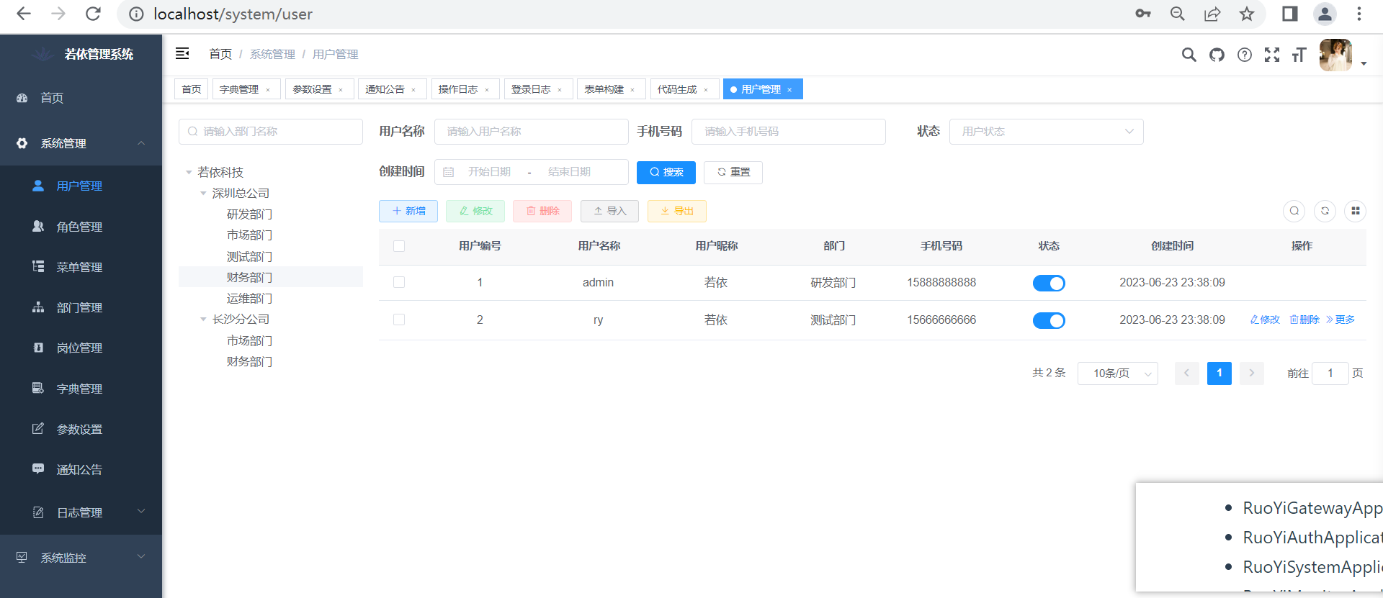1383x598 pixels.
Task: Toggle status switch for ry
Action: [1049, 320]
